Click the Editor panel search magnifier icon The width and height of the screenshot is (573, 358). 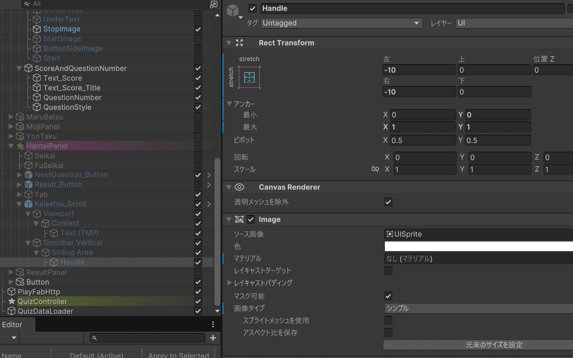[x=95, y=338]
